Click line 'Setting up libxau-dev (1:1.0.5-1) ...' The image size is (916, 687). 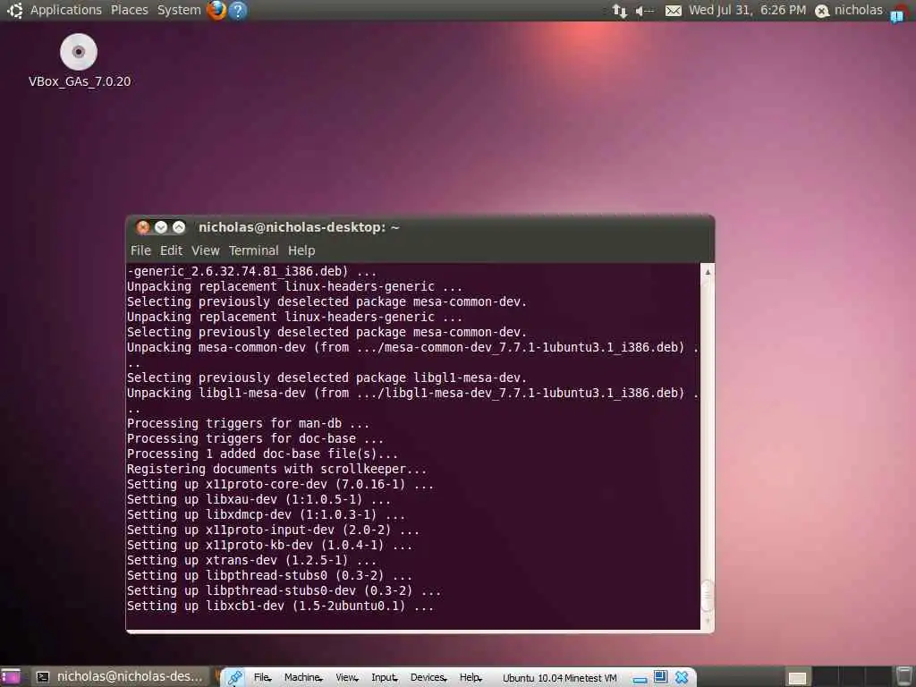pyautogui.click(x=259, y=499)
